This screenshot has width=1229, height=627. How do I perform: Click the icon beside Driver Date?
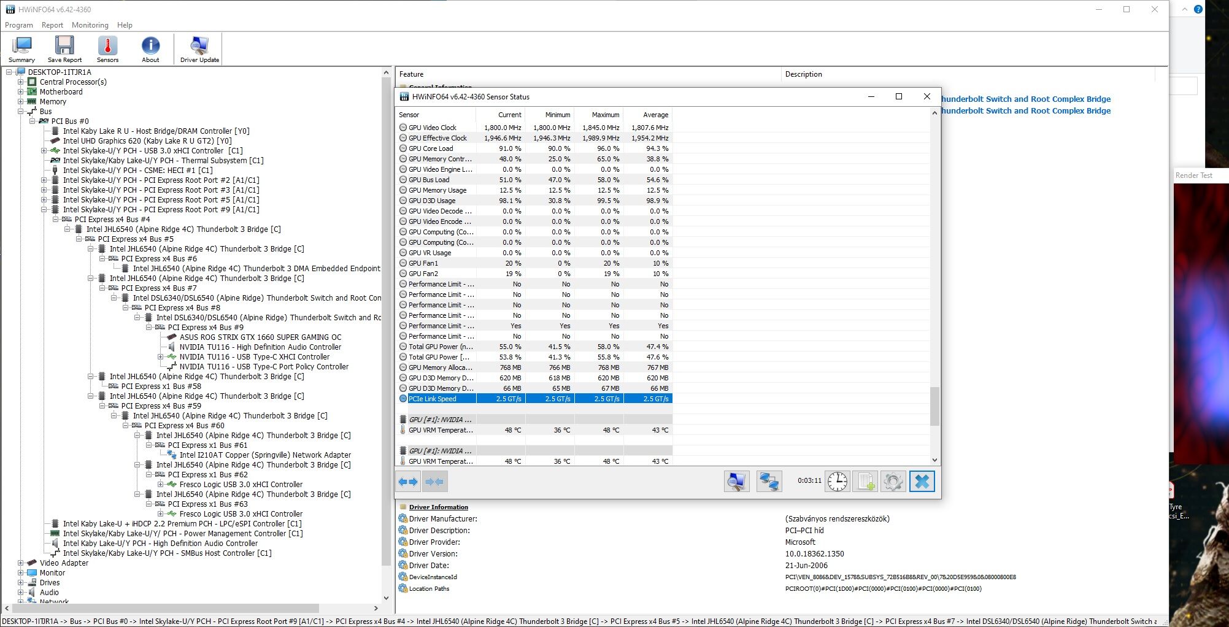[x=403, y=565]
